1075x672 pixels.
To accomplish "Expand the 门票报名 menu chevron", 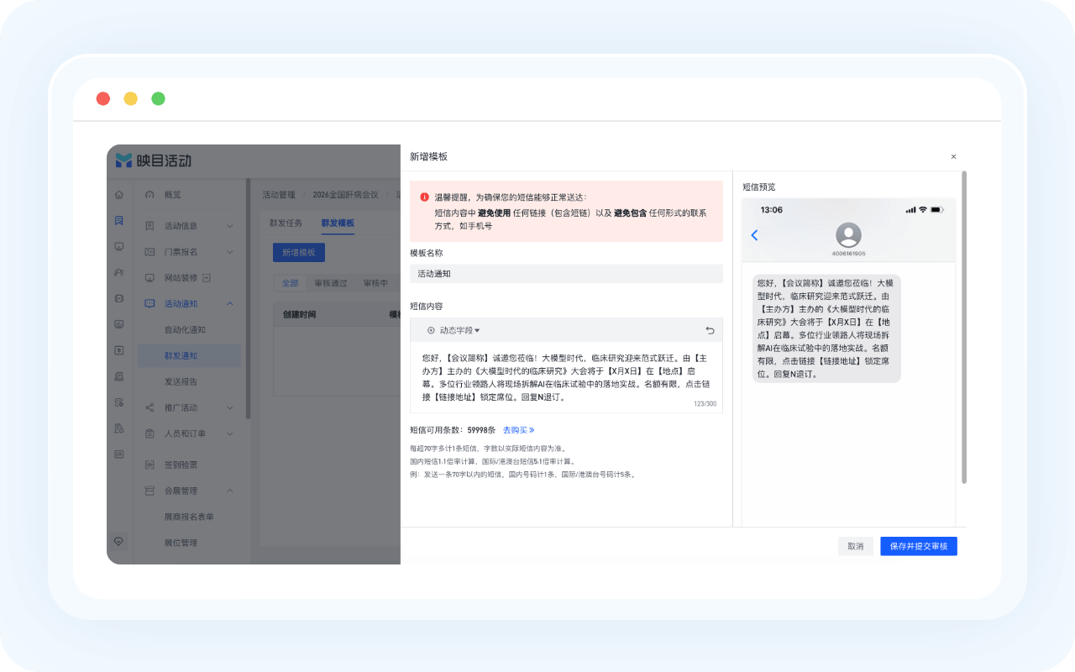I will (x=230, y=252).
